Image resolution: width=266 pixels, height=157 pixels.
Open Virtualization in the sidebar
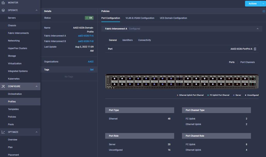[x=15, y=63]
